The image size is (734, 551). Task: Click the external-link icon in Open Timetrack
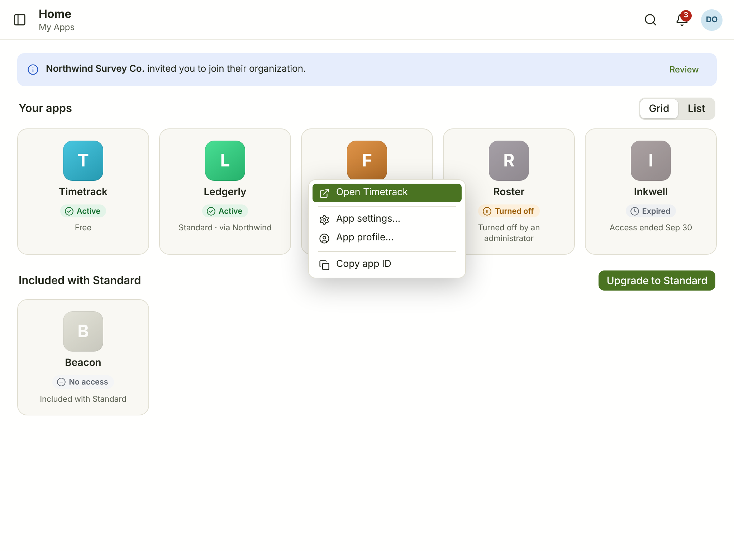coord(324,193)
